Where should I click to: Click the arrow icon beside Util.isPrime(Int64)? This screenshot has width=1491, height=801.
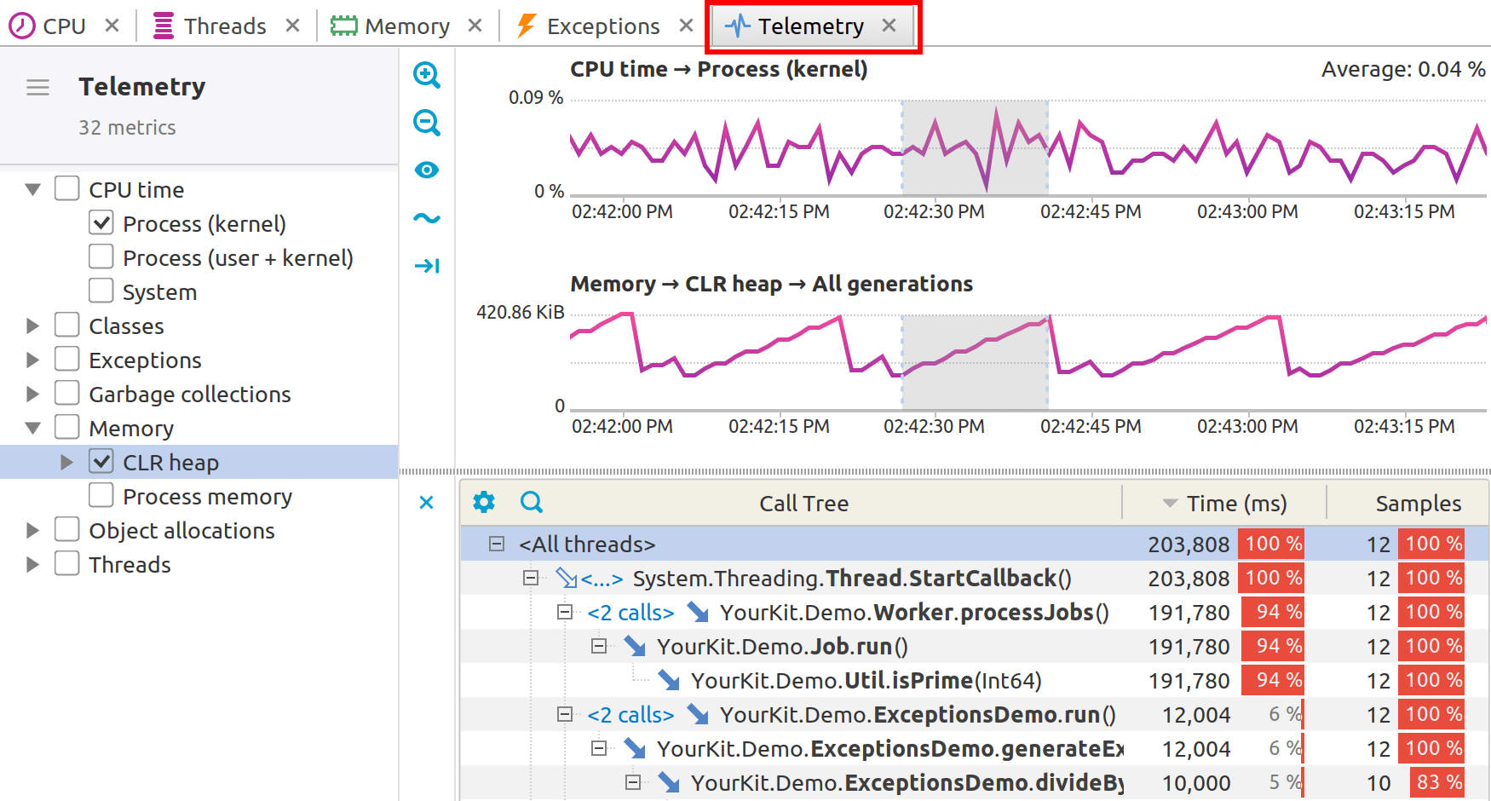click(x=669, y=680)
